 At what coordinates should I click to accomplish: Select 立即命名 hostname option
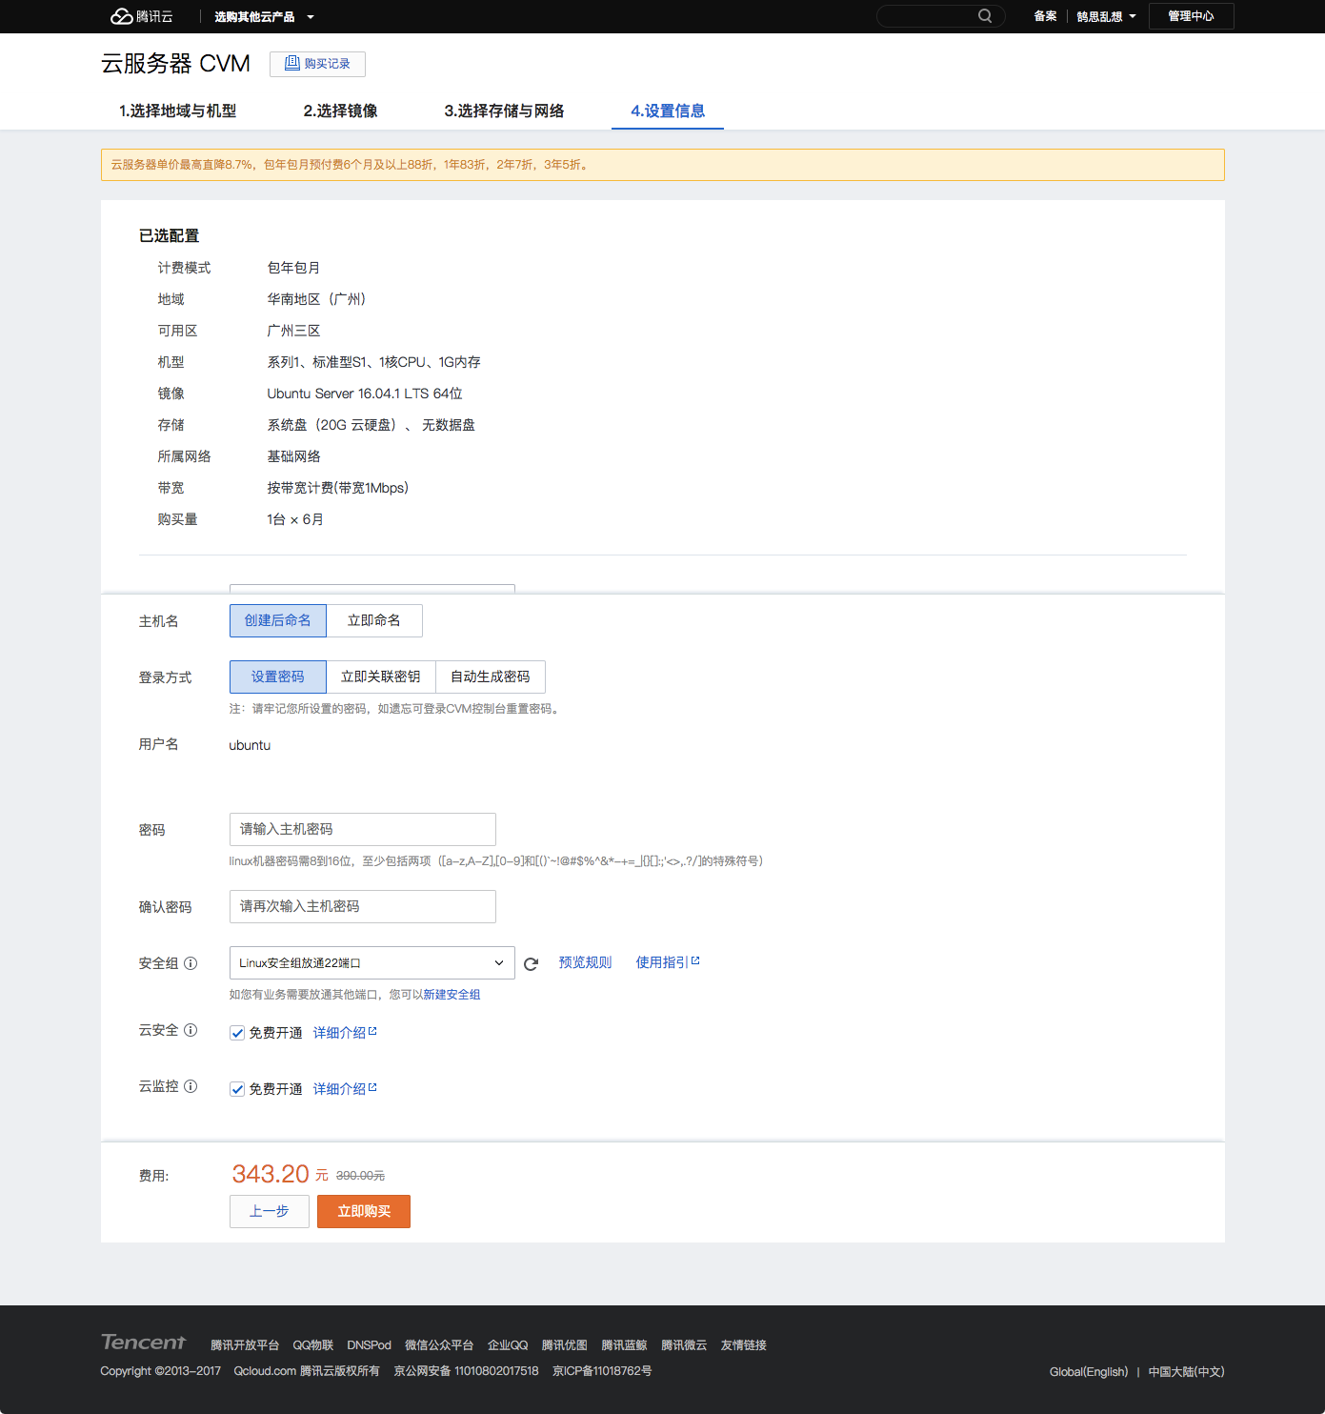(x=374, y=620)
